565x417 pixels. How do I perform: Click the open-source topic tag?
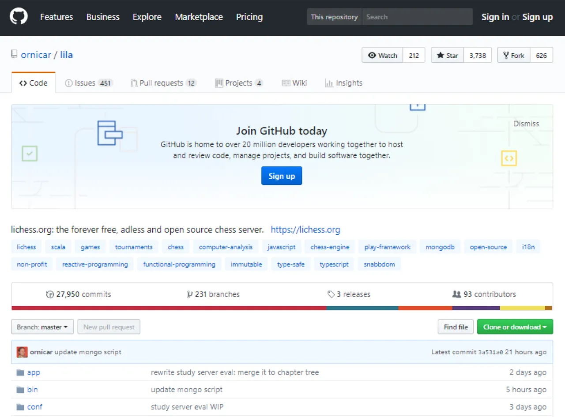click(x=488, y=247)
